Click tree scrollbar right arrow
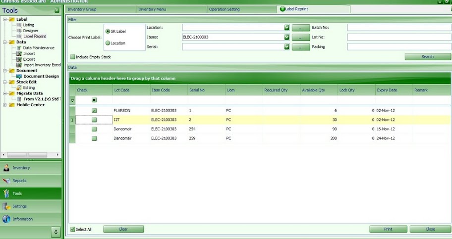 (x=57, y=155)
